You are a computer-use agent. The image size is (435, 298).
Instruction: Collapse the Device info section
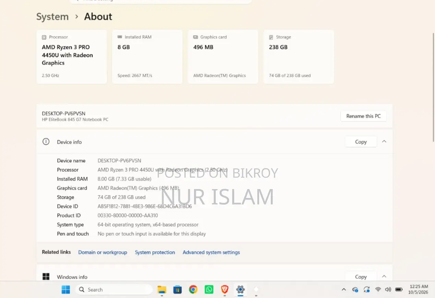coord(384,141)
